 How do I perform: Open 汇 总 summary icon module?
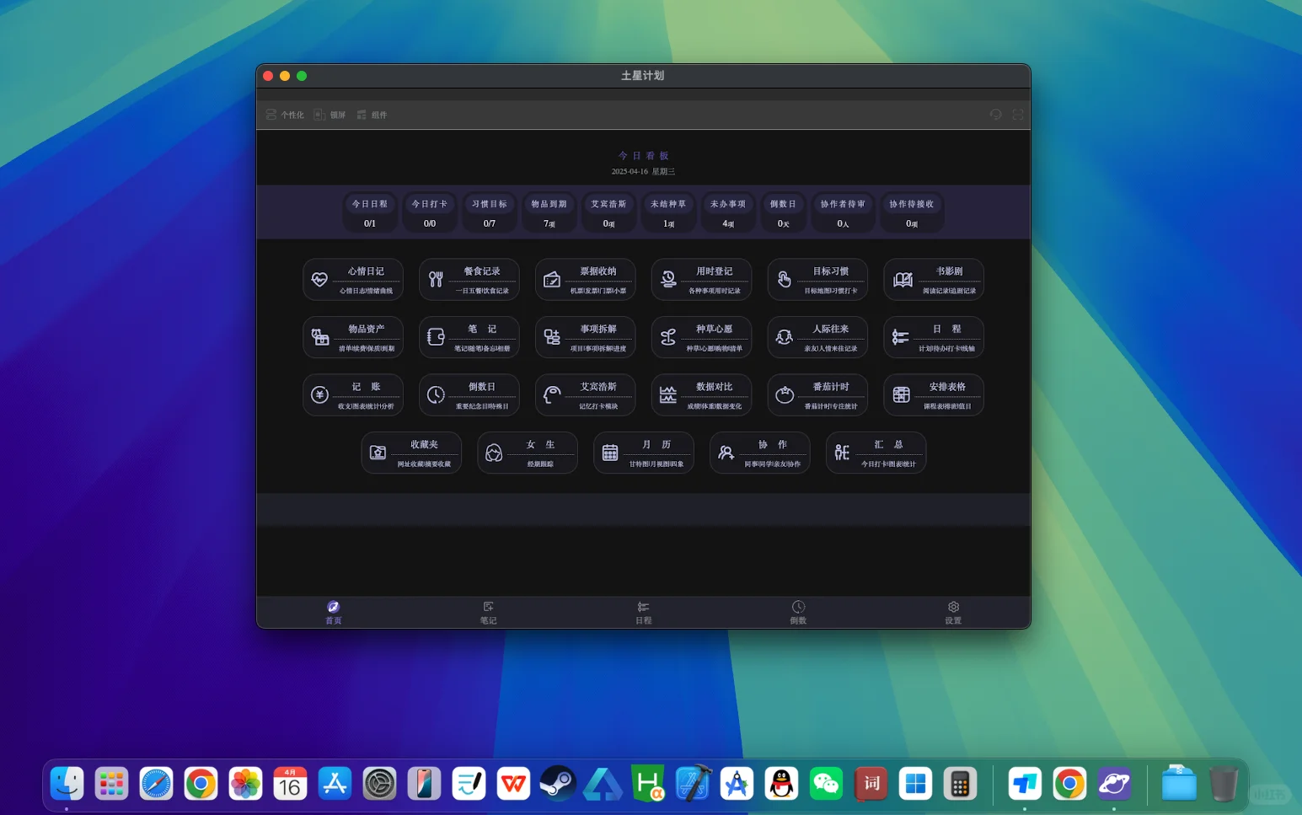(876, 453)
